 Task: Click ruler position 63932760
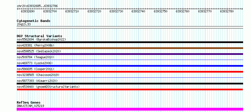(x=183, y=12)
